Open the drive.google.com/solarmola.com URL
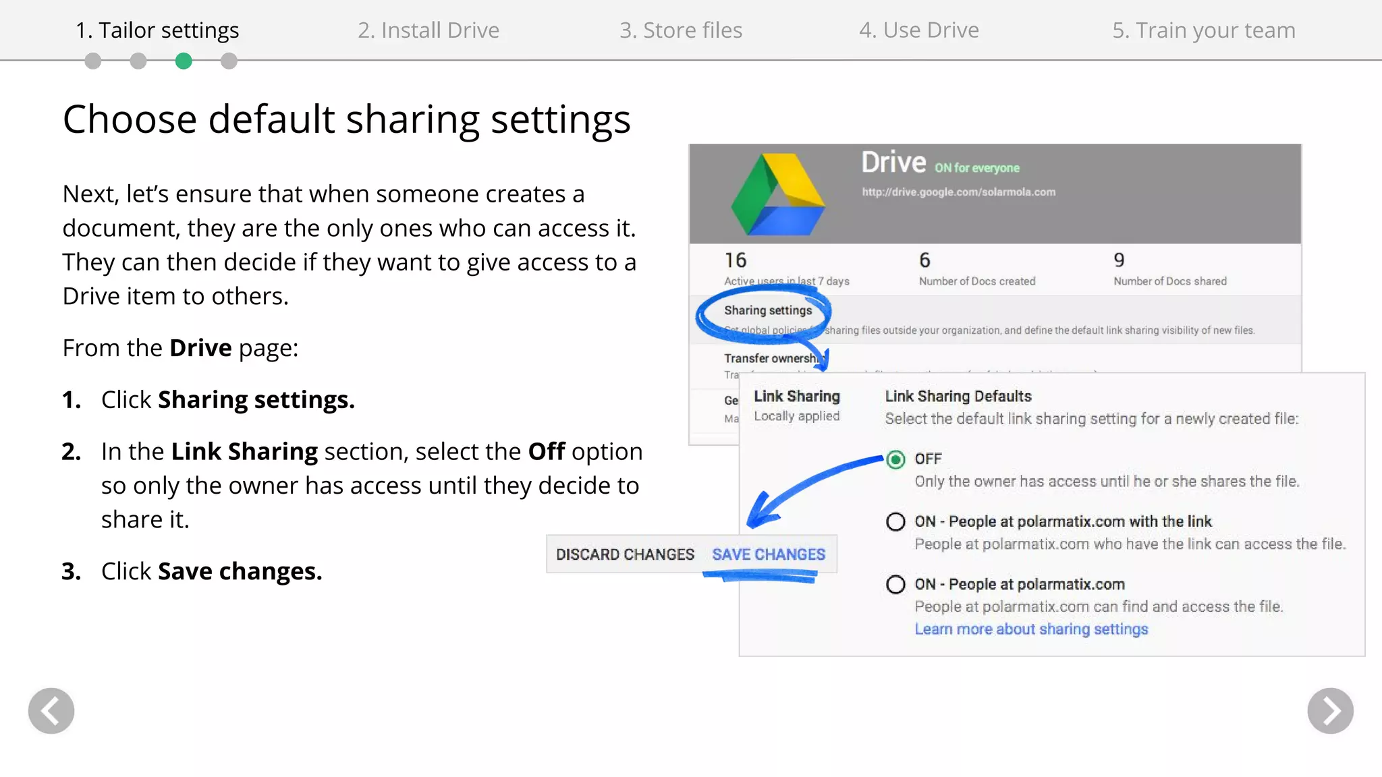The width and height of the screenshot is (1382, 777). click(x=958, y=192)
